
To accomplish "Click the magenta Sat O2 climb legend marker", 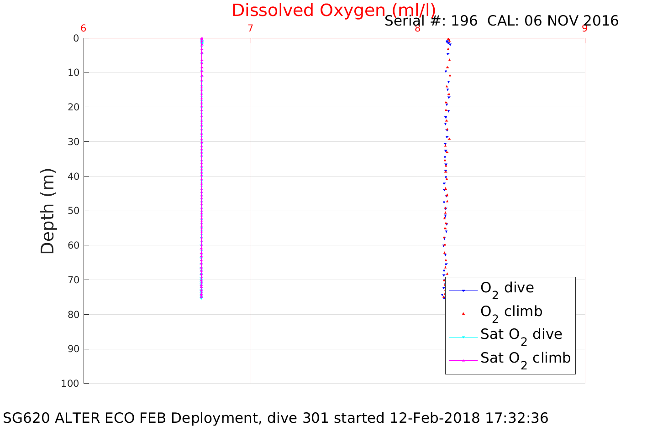I will click(x=463, y=360).
